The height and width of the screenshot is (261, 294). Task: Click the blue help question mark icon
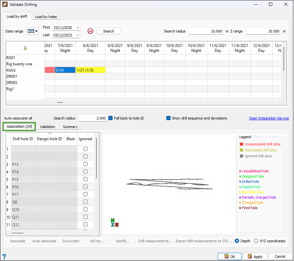(4, 256)
